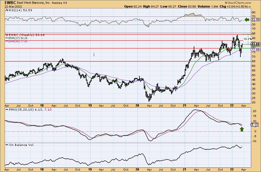
Task: Click the 45 level on price axis
Action: pos(253,80)
